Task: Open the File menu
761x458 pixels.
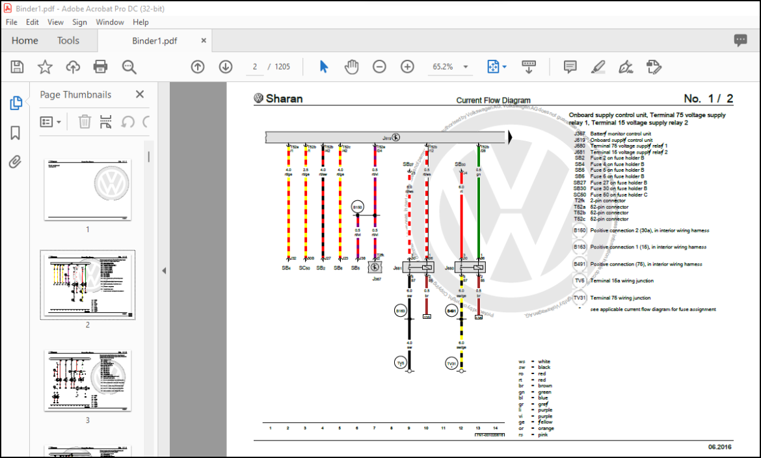Action: [11, 22]
